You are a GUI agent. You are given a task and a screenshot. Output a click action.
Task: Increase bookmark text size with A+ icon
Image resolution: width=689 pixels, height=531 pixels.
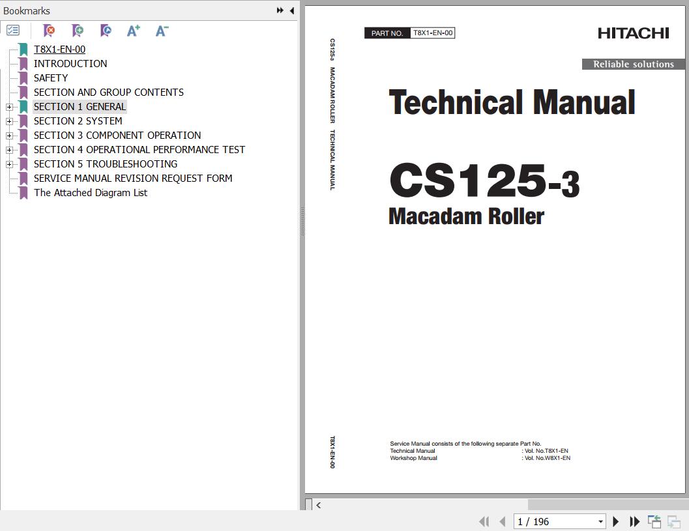pos(133,31)
